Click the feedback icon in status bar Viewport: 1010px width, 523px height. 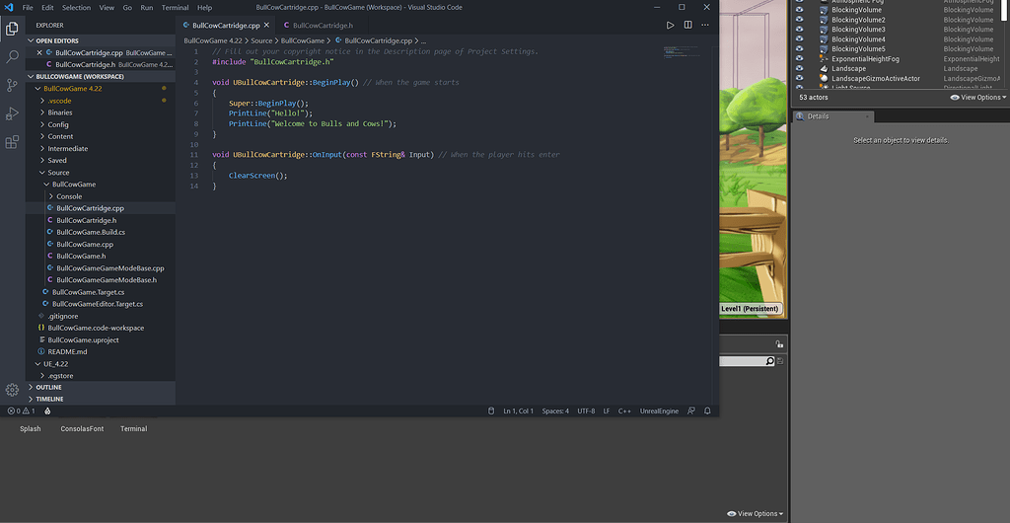pyautogui.click(x=691, y=411)
